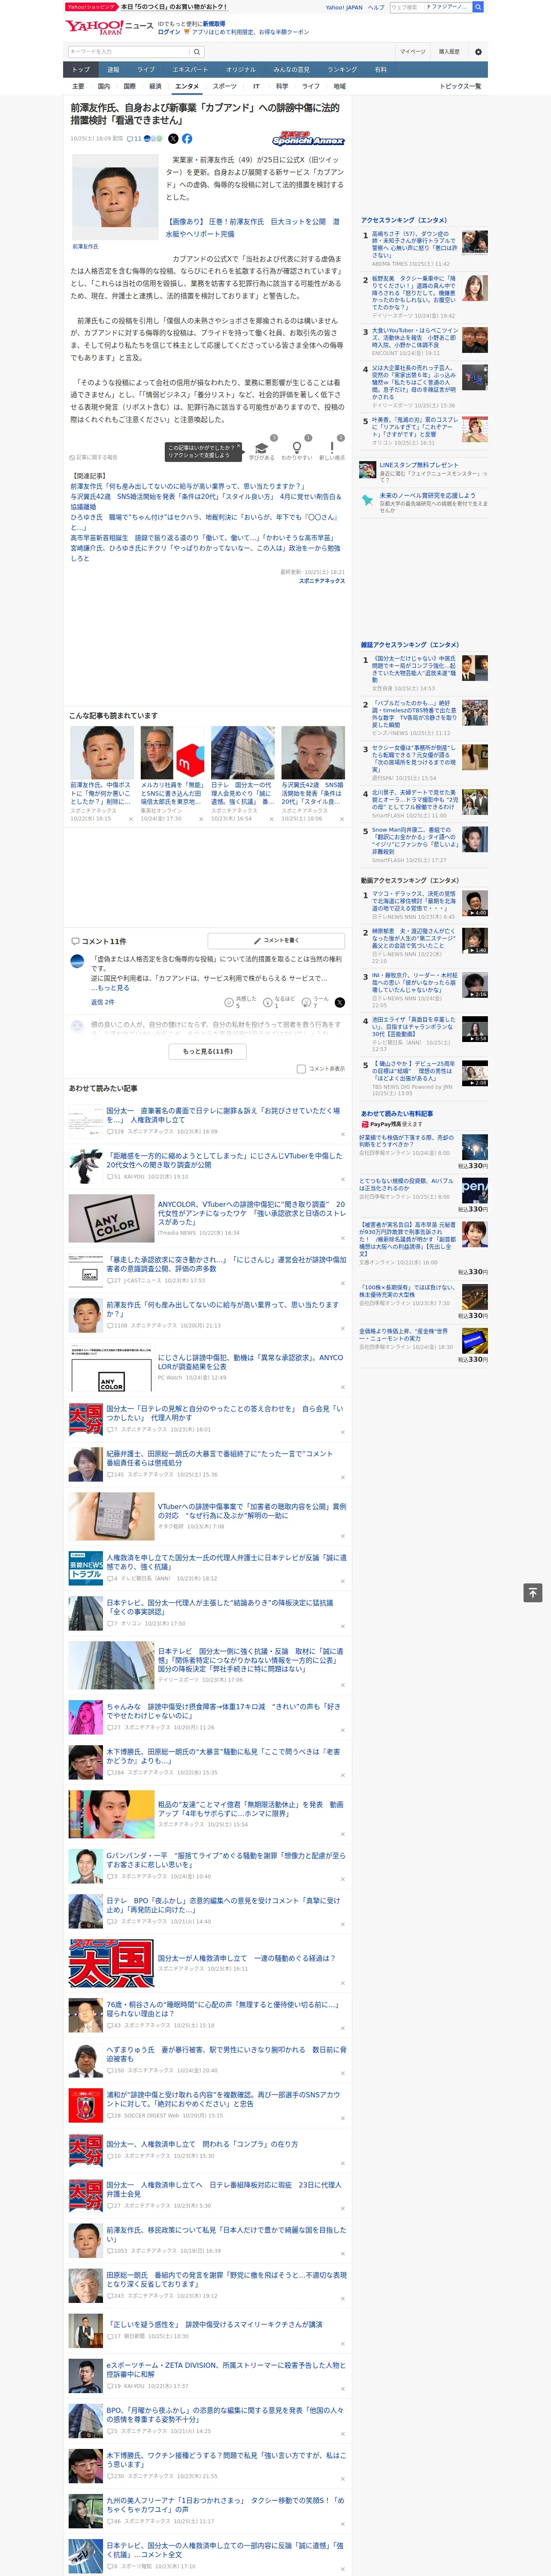Viewport: 551px width, 2576px height.
Task: Open the ランキング navigation tab
Action: (x=342, y=69)
